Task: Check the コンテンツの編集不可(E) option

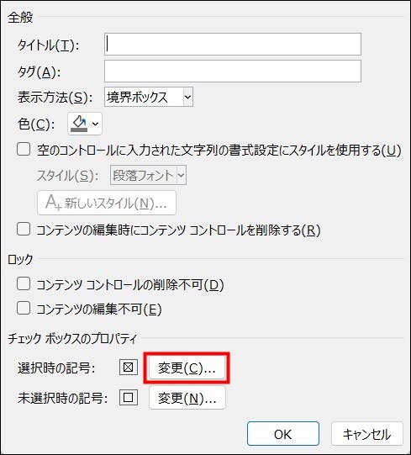Action: click(24, 308)
